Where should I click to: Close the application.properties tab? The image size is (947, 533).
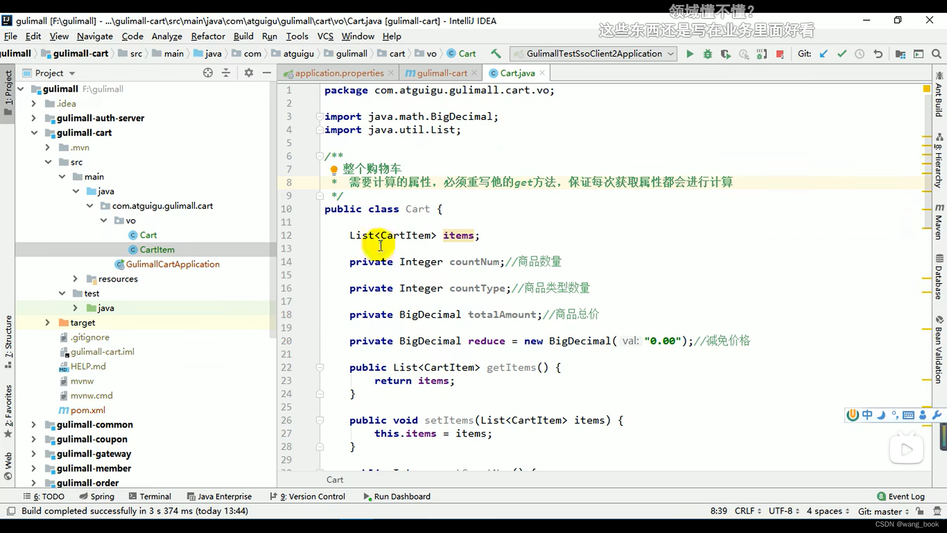pos(391,73)
